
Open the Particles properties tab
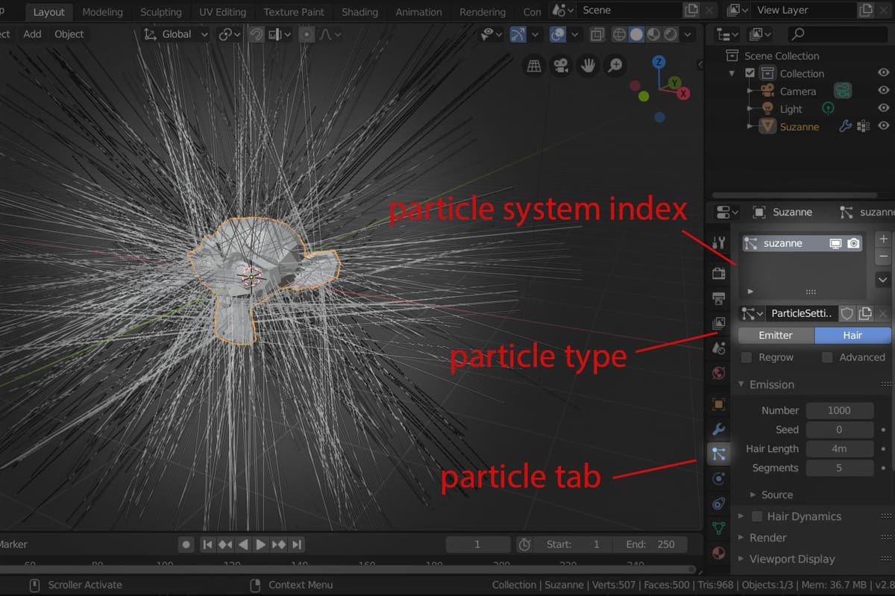pos(719,454)
